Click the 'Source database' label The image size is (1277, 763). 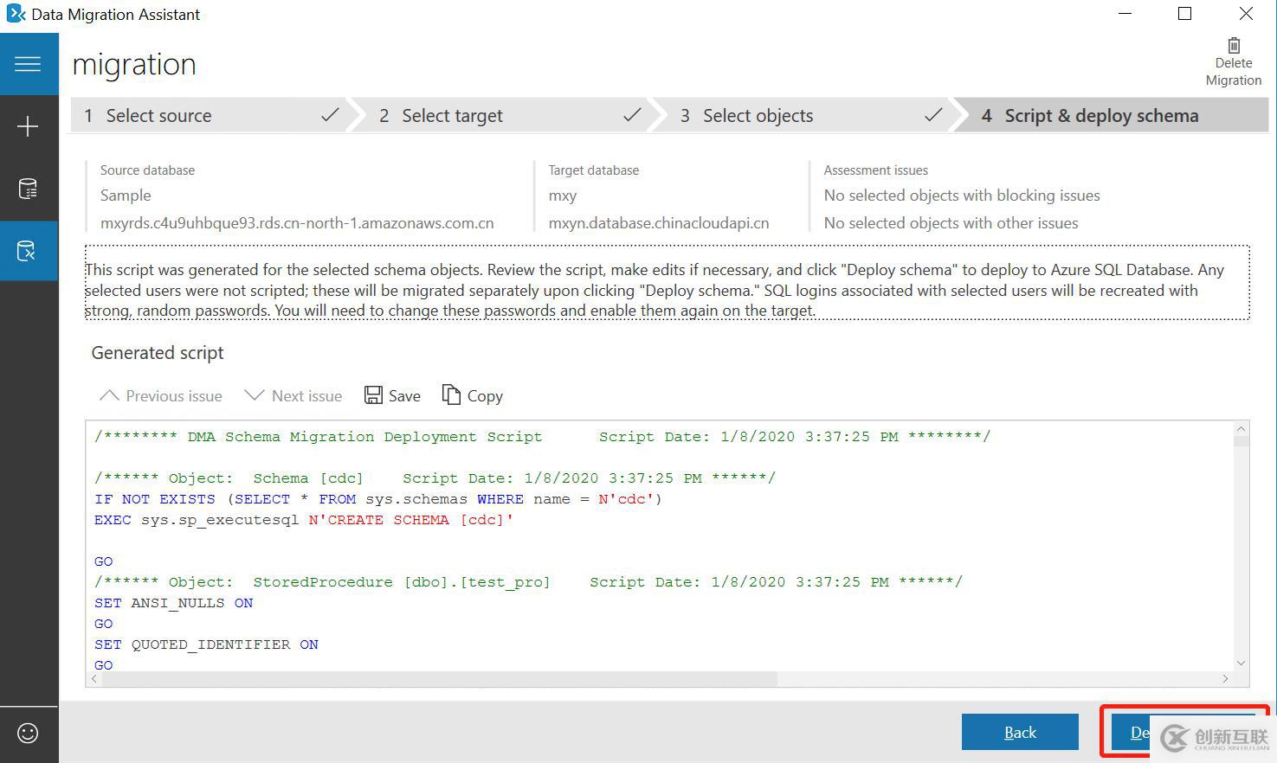[x=147, y=170]
